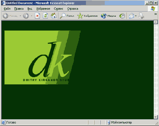This screenshot has width=159, height=126.
Task: Click the vertical scrollbar down arrow
Action: tap(156, 117)
